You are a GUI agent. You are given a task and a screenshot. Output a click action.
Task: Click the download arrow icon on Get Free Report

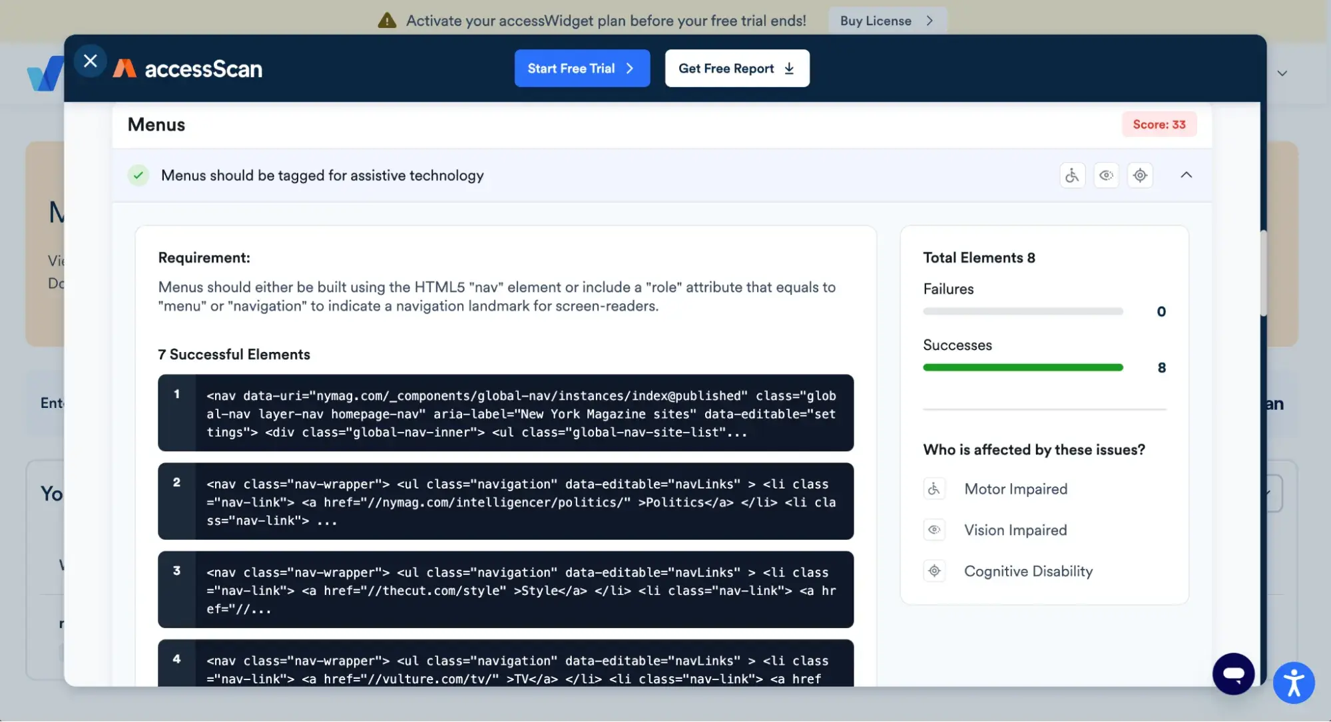(x=789, y=69)
